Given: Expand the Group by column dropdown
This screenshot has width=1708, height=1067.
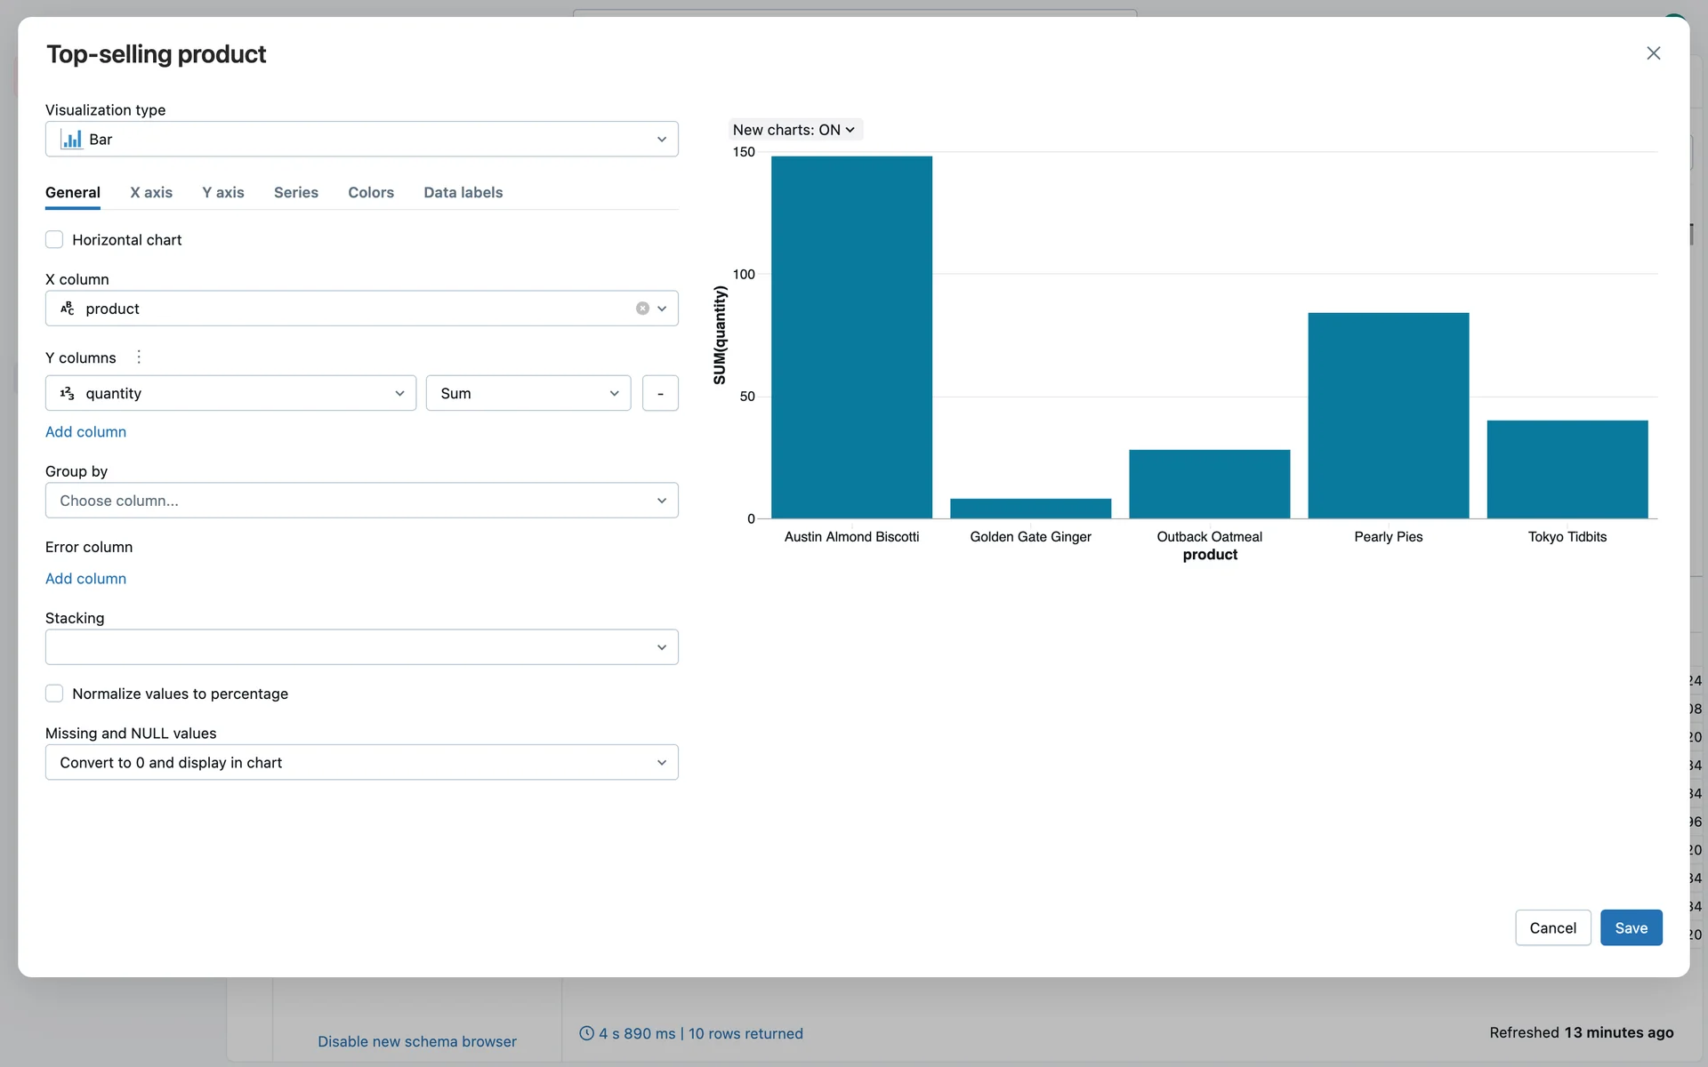Looking at the screenshot, I should tap(361, 501).
